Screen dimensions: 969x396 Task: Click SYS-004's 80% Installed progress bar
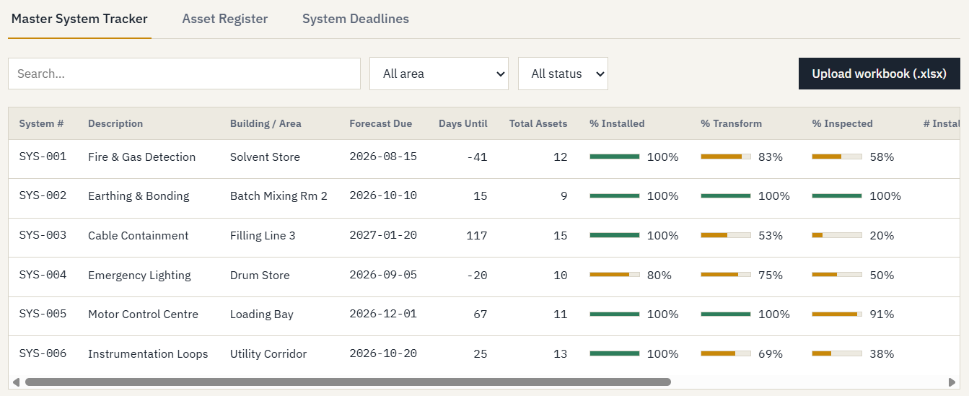(x=615, y=275)
